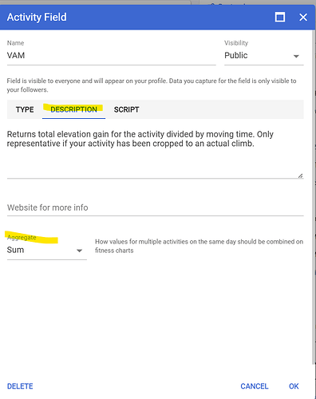The height and width of the screenshot is (399, 316).
Task: Click the Name field containing VAM
Action: click(x=111, y=56)
